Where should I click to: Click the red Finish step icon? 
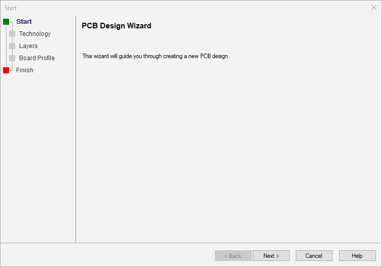pyautogui.click(x=6, y=70)
